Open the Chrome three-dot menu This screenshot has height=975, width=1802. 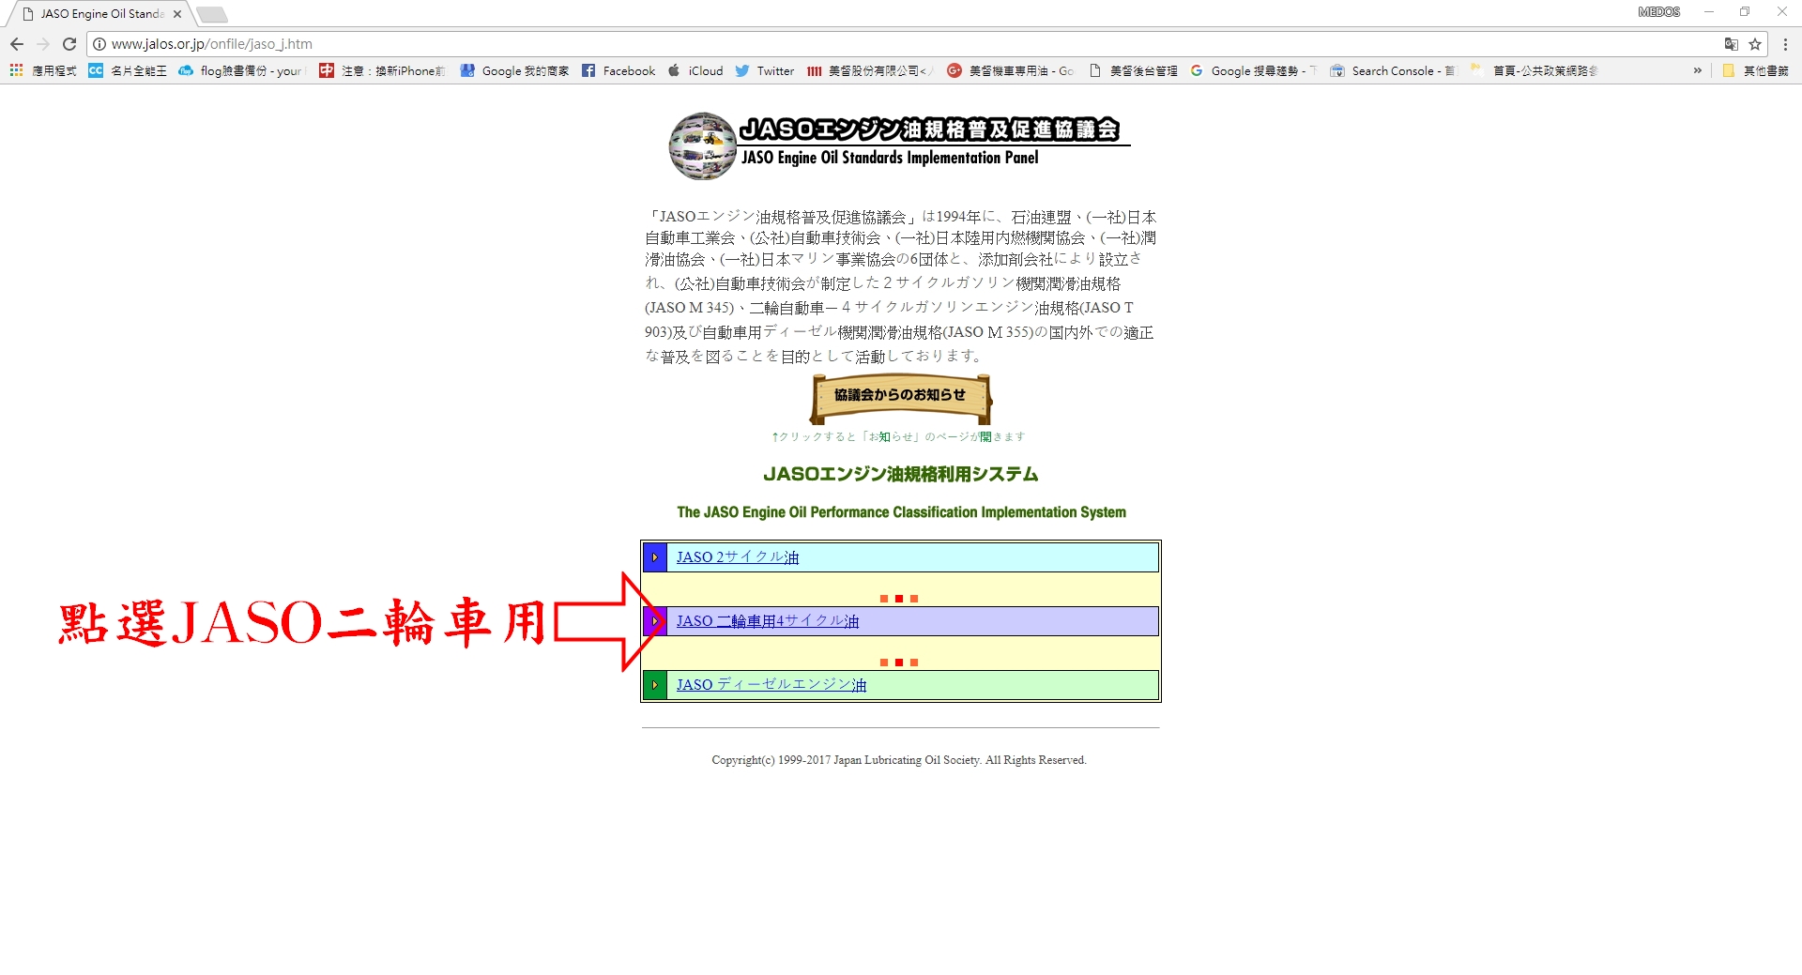click(1785, 44)
